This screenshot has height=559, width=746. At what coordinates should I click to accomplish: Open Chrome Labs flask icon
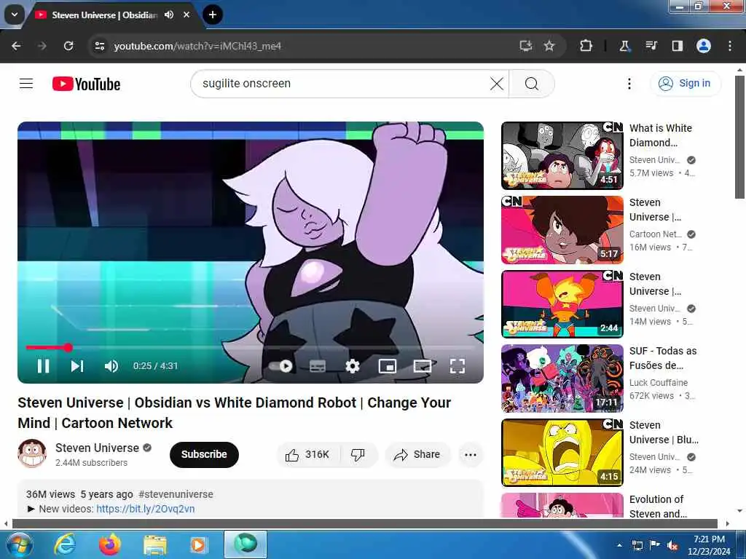click(x=624, y=46)
